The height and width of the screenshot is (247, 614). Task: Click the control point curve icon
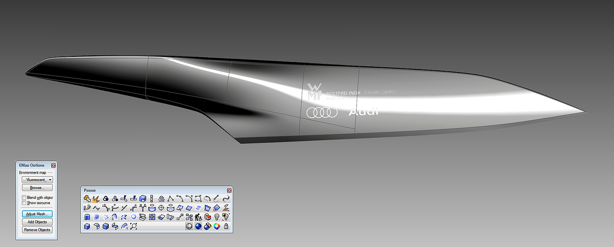180,198
